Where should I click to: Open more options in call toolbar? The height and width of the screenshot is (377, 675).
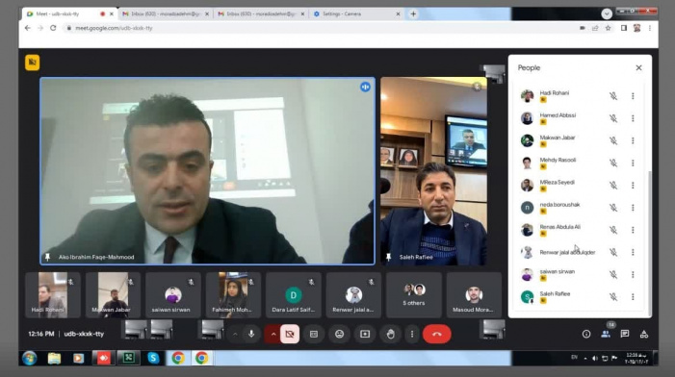[412, 334]
